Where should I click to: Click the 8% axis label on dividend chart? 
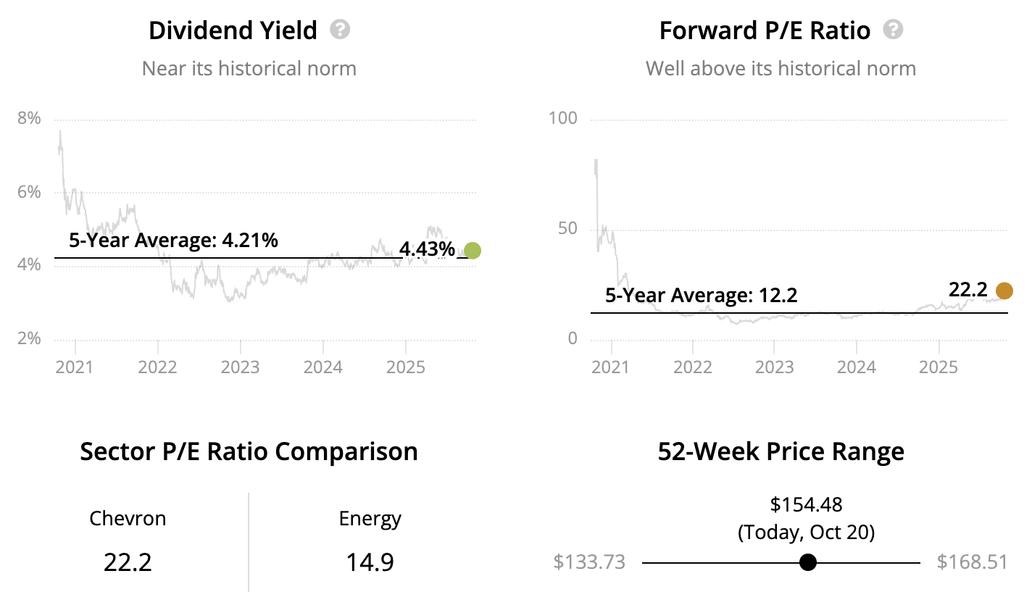[x=29, y=118]
